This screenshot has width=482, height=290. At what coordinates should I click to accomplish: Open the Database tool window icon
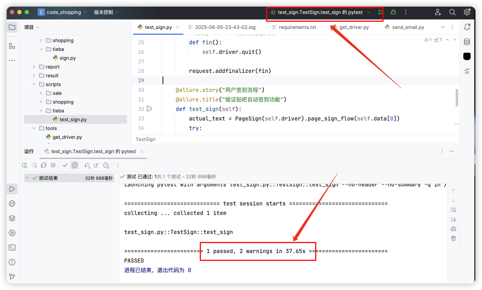(467, 42)
